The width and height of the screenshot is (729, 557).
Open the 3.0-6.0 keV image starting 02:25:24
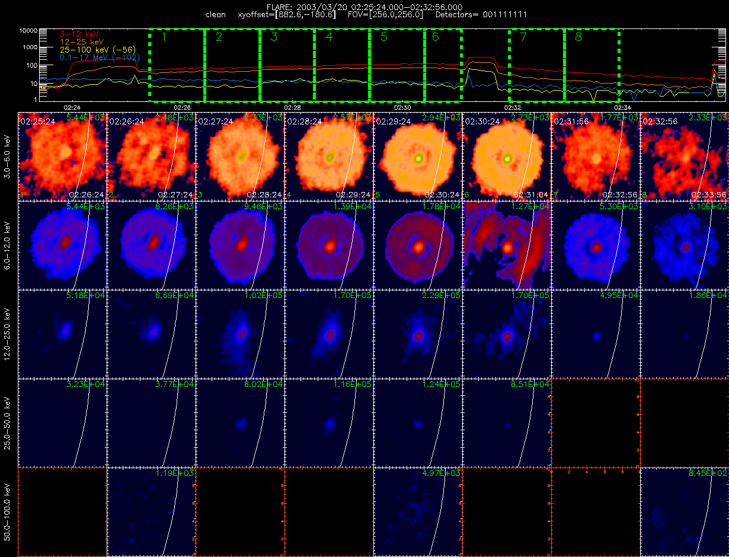[63, 156]
